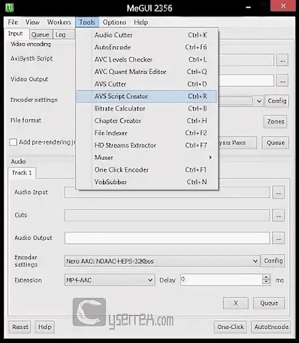Increase Delay with up arrow
Viewport: 299px width, 343px height.
(266, 277)
